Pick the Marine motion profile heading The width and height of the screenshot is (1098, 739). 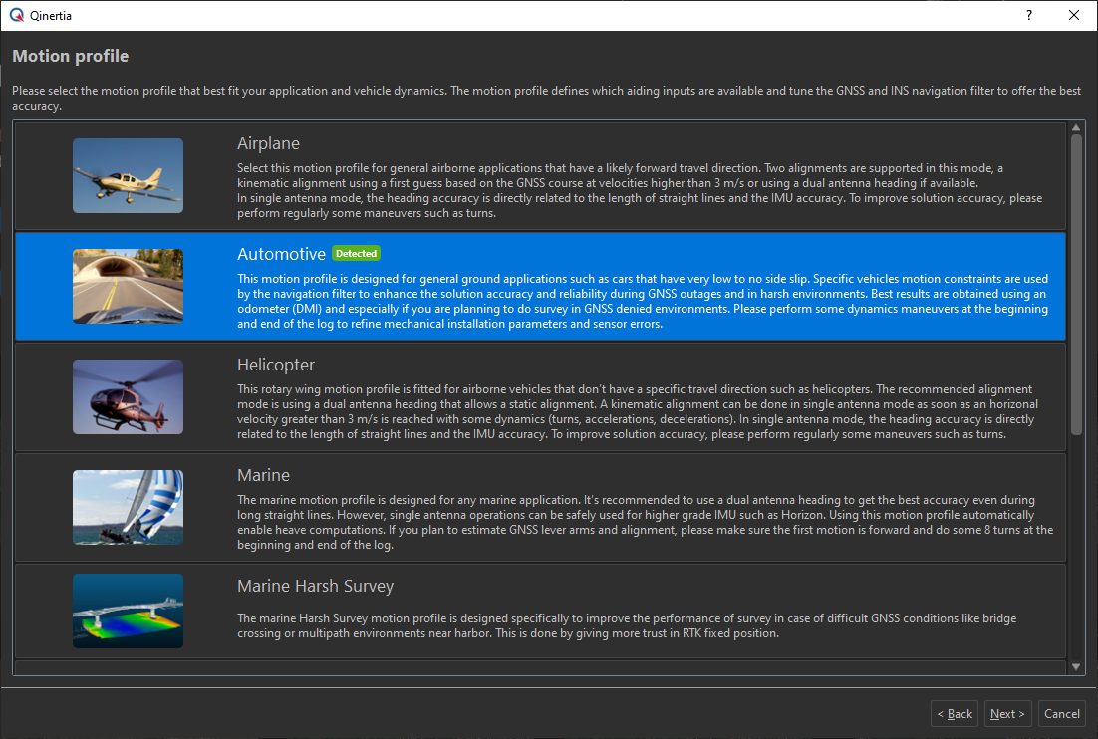coord(263,475)
